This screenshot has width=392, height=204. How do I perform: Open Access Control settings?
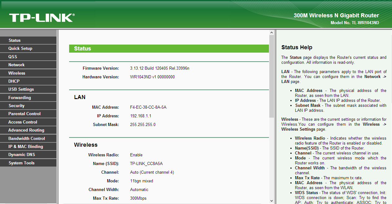(28, 122)
